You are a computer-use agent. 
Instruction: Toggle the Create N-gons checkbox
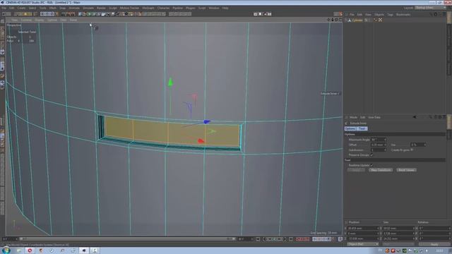[x=412, y=150]
